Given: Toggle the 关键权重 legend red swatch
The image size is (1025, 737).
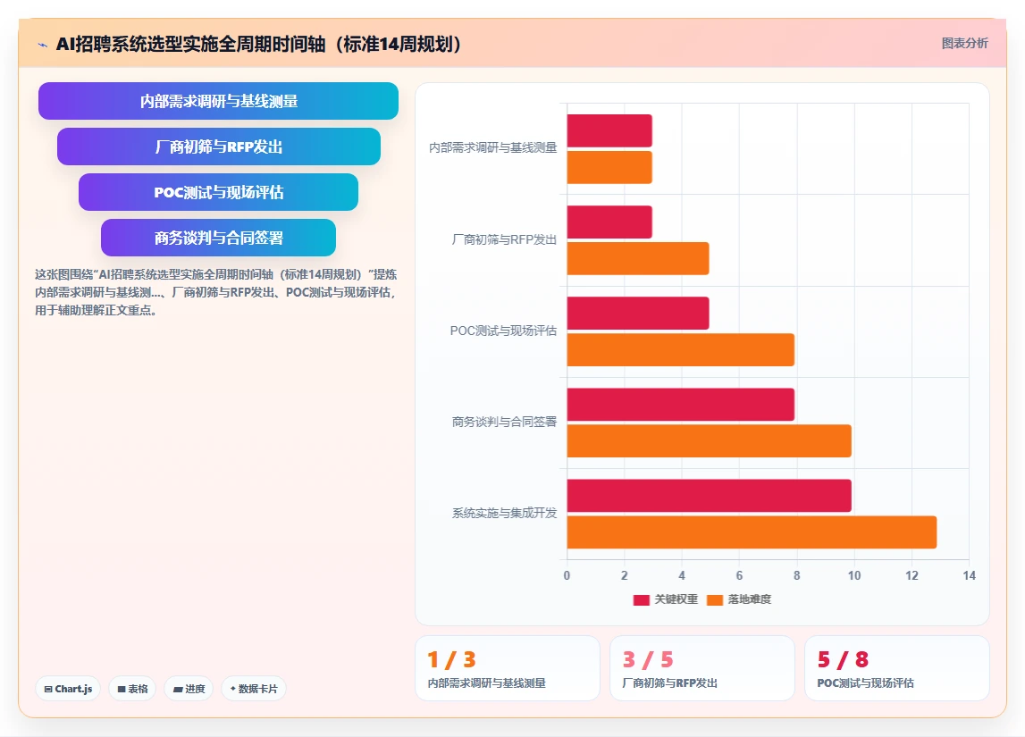Looking at the screenshot, I should [642, 599].
